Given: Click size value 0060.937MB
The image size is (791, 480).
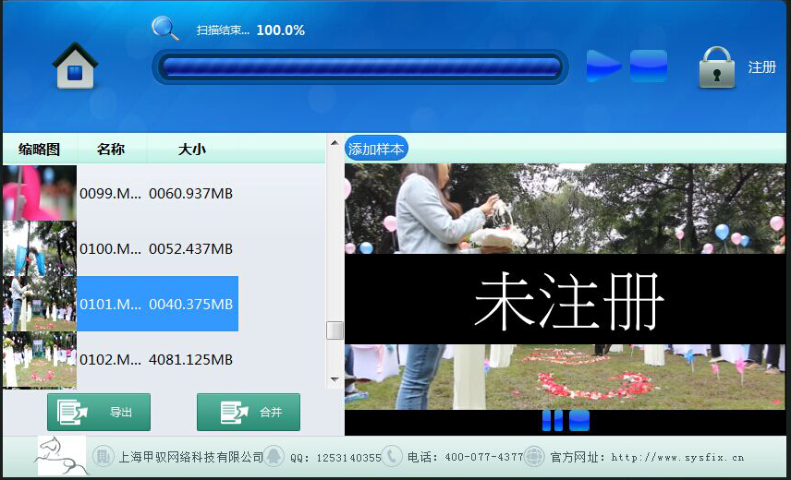Looking at the screenshot, I should coord(190,194).
